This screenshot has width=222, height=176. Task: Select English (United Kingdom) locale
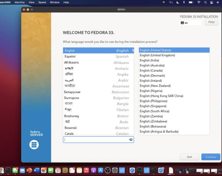pos(174,55)
